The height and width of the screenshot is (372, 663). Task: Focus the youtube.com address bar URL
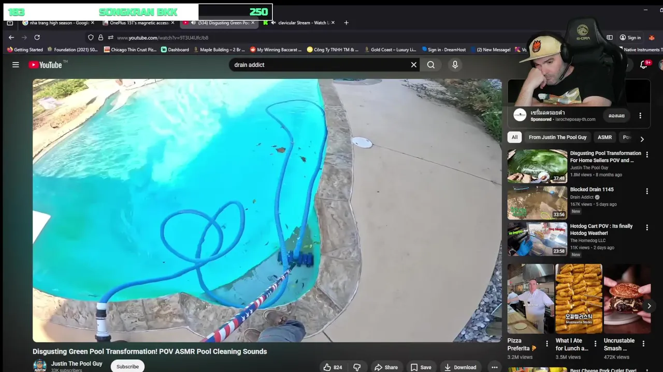(163, 38)
